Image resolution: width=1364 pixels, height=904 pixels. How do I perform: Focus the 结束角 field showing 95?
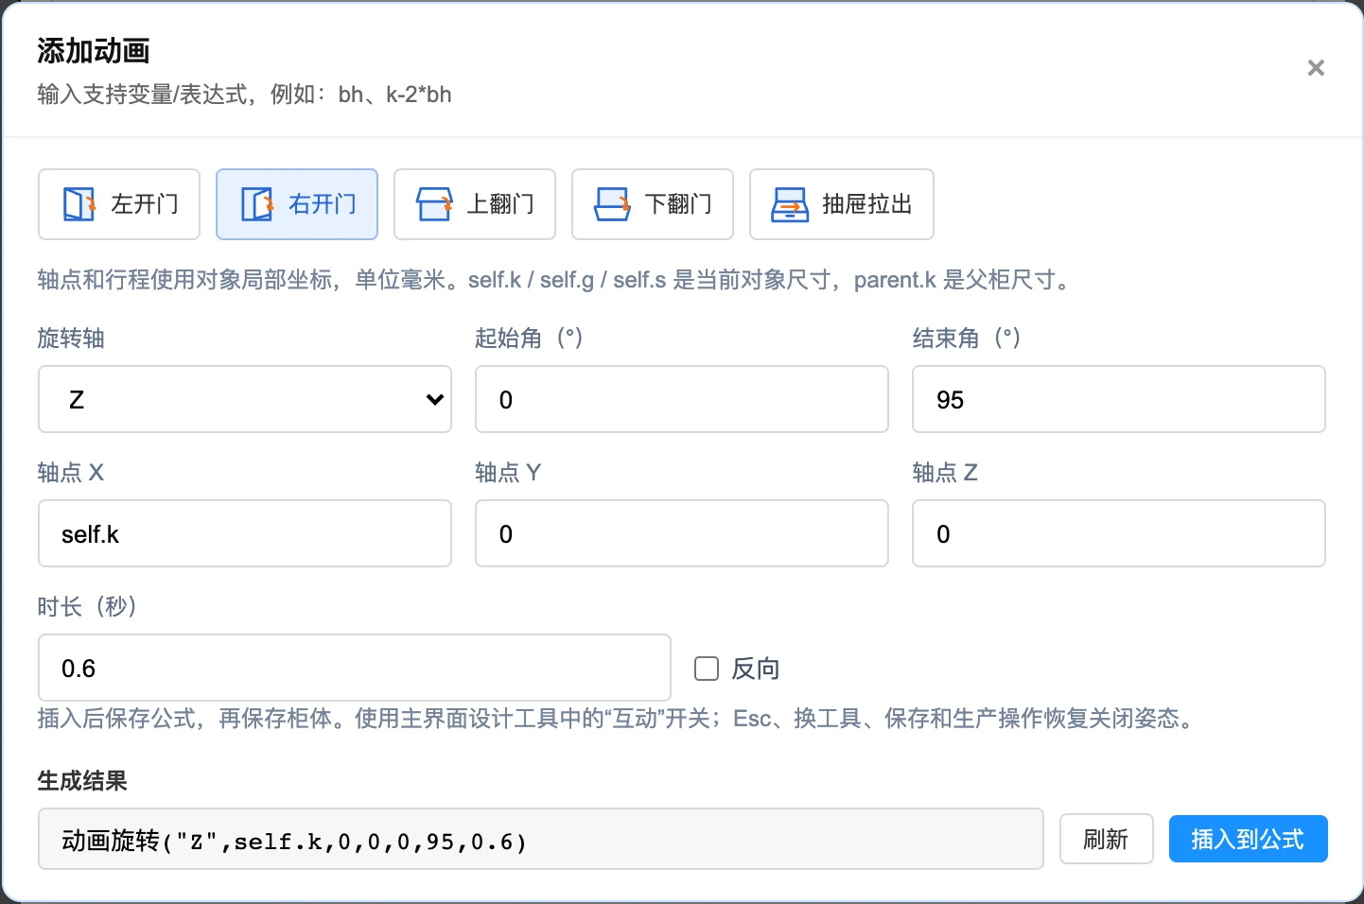click(1119, 399)
